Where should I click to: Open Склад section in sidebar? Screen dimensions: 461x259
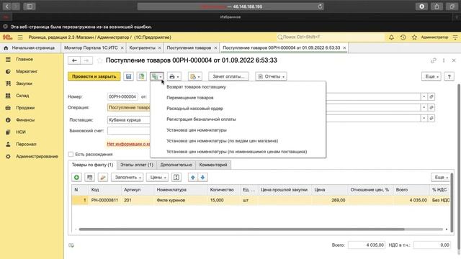[x=22, y=96]
